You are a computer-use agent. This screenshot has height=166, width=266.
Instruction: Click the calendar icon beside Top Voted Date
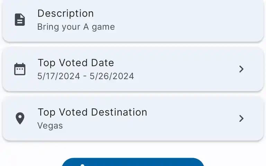20,69
